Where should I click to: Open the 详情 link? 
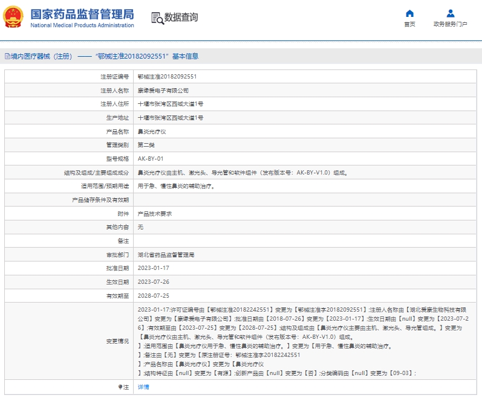[143, 387]
